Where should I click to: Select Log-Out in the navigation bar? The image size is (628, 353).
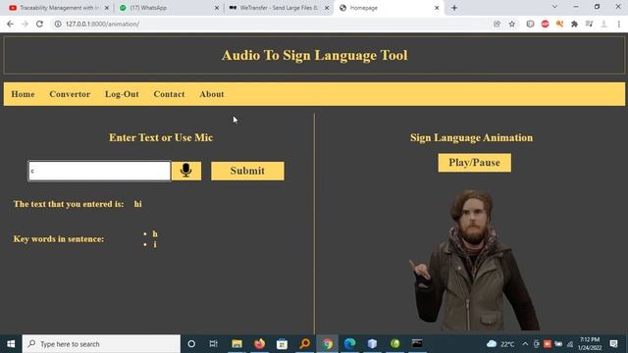coord(122,94)
